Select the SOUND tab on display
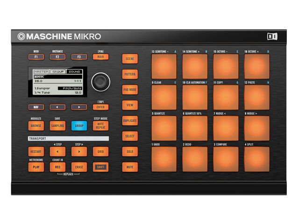The height and width of the screenshot is (224, 299). [x=74, y=71]
